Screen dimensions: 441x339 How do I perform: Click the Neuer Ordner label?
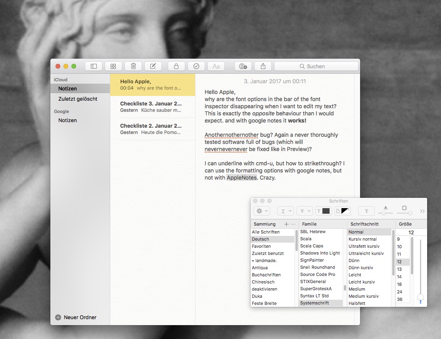(x=80, y=317)
